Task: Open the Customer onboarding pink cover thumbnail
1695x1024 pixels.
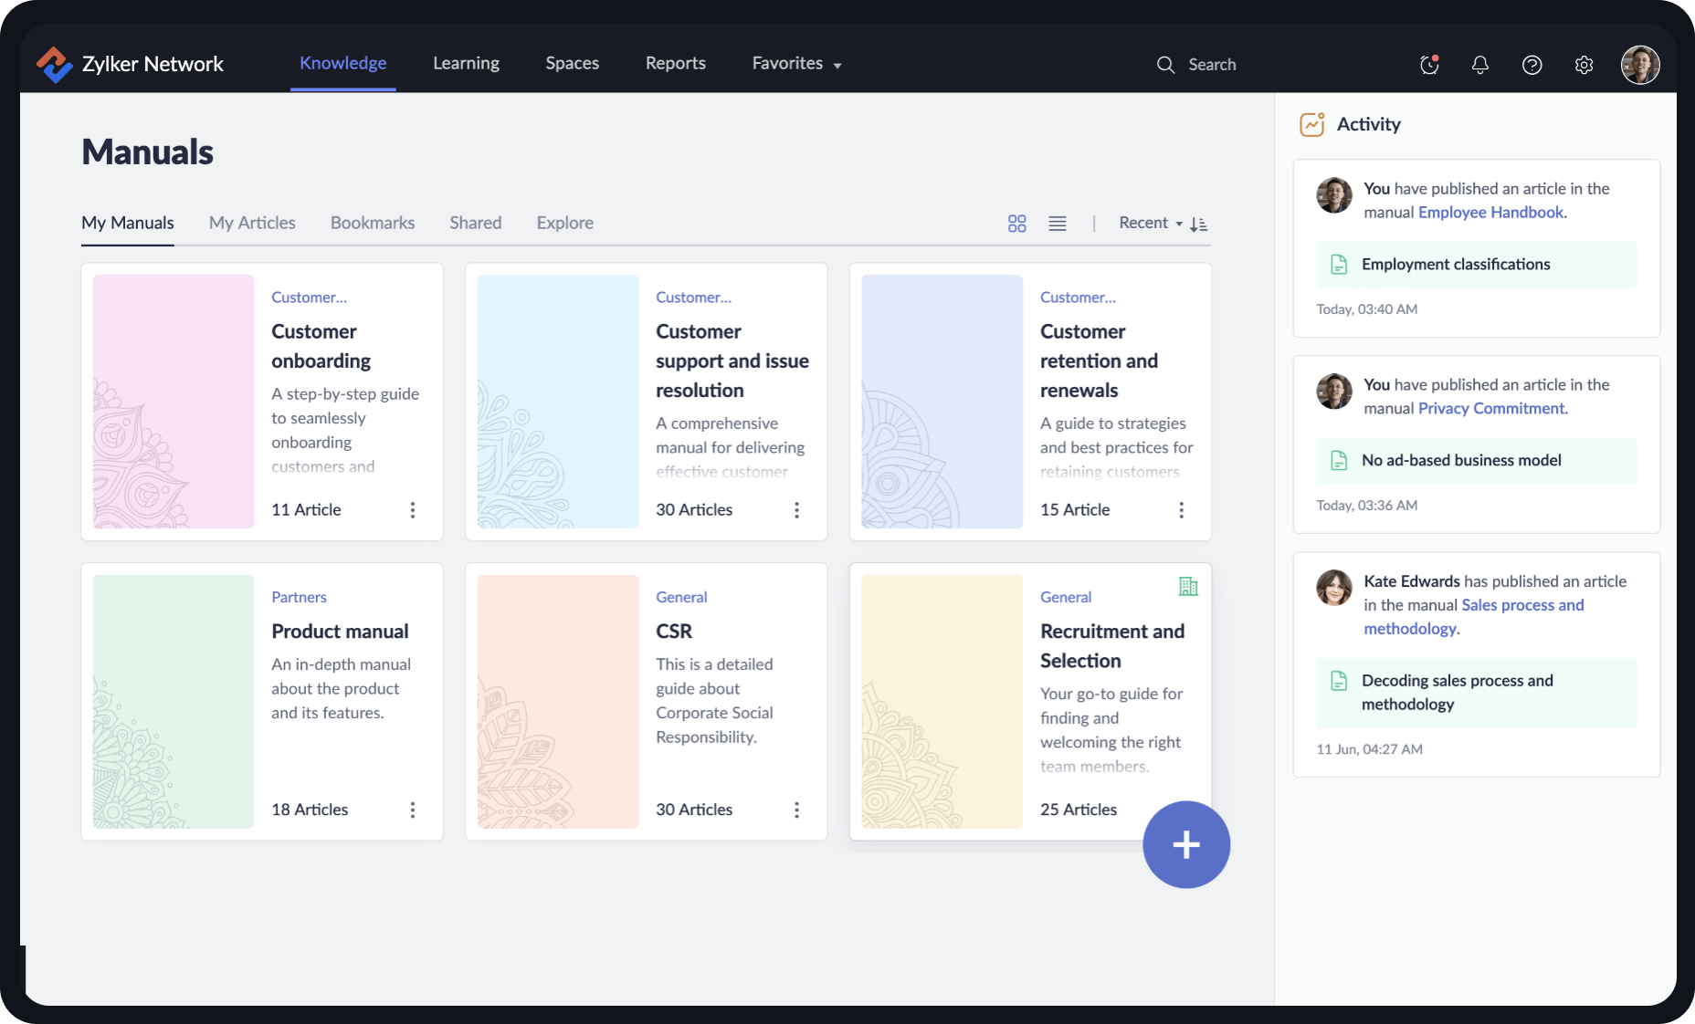Action: (x=174, y=402)
